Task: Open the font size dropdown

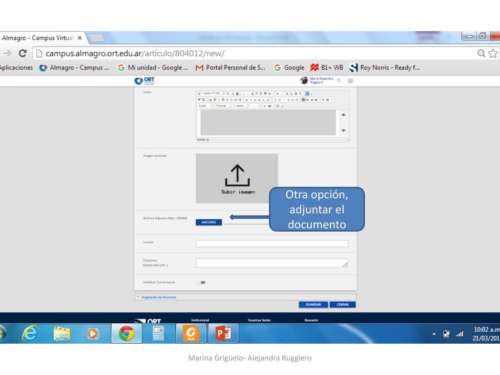Action: 255,105
